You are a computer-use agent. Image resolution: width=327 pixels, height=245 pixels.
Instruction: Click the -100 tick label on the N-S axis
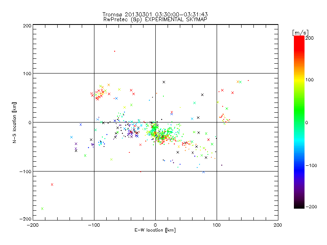pos(25,171)
